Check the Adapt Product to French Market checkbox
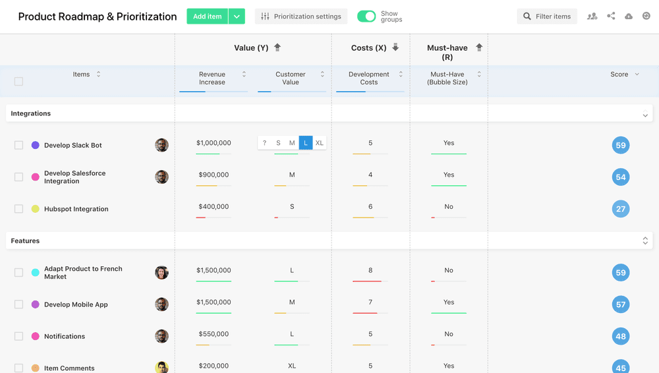This screenshot has height=373, width=659. 18,272
